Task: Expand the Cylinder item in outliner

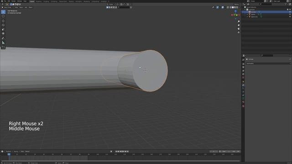Action: point(247,12)
